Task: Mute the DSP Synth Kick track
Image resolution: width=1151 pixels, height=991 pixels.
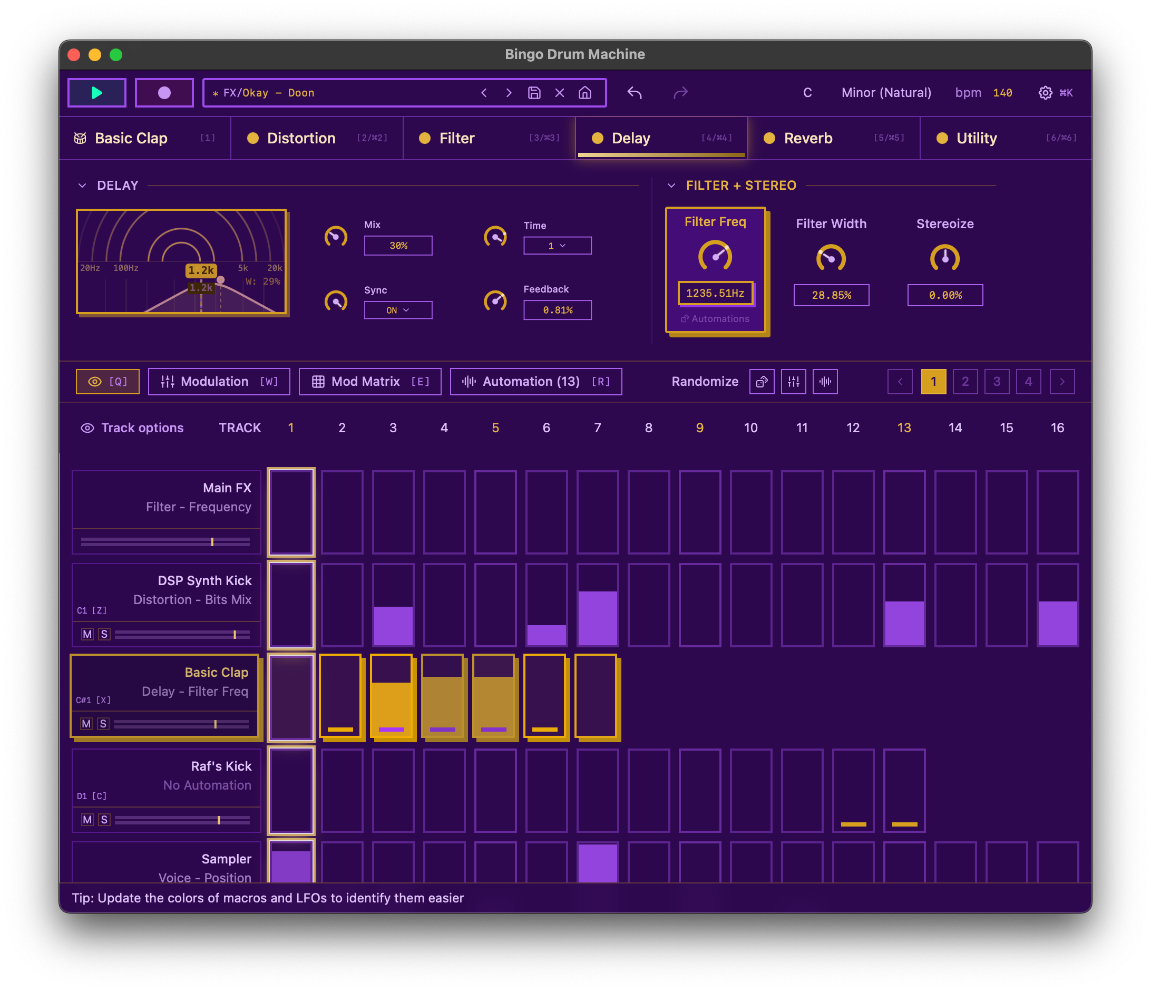Action: click(87, 634)
